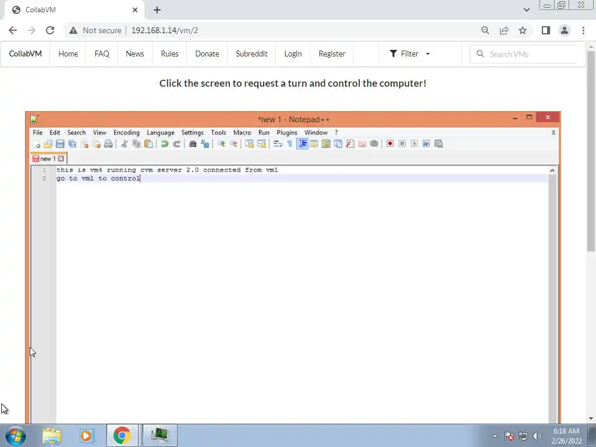Click the Copy toolbar icon

click(136, 144)
